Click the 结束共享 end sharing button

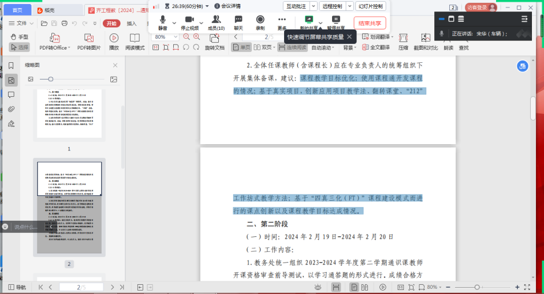[370, 23]
